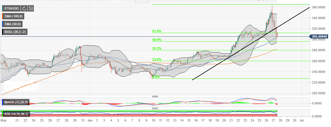Click the 50.0% Fibonacci level label
The width and height of the screenshot is (331, 127).
click(x=157, y=40)
